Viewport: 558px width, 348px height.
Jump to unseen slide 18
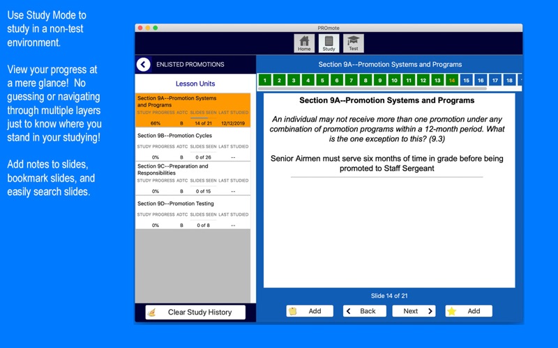tap(509, 80)
